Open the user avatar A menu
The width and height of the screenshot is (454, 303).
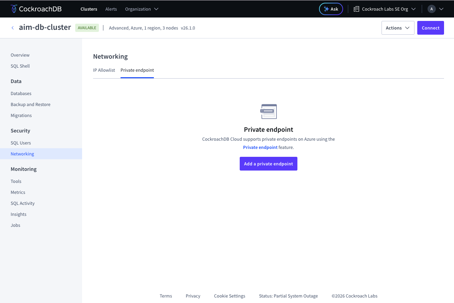(435, 9)
